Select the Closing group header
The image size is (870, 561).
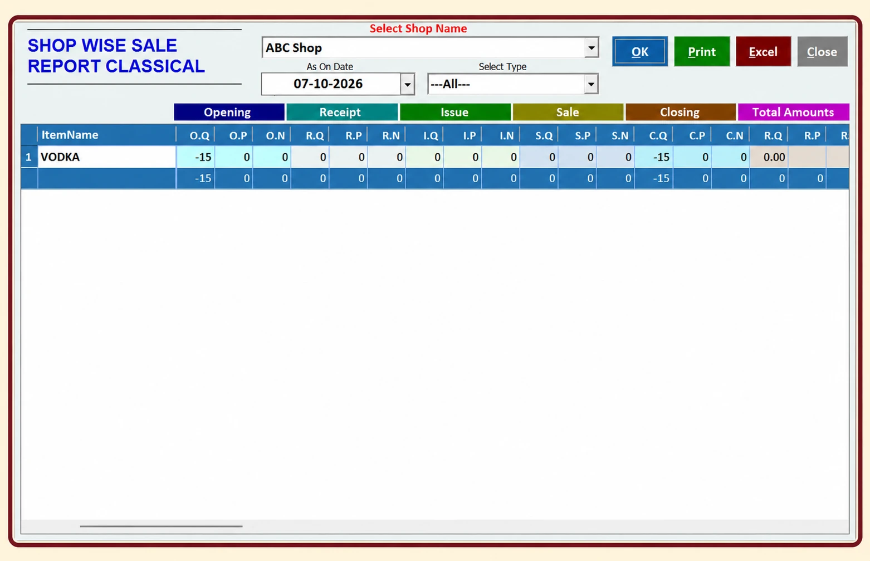click(680, 112)
